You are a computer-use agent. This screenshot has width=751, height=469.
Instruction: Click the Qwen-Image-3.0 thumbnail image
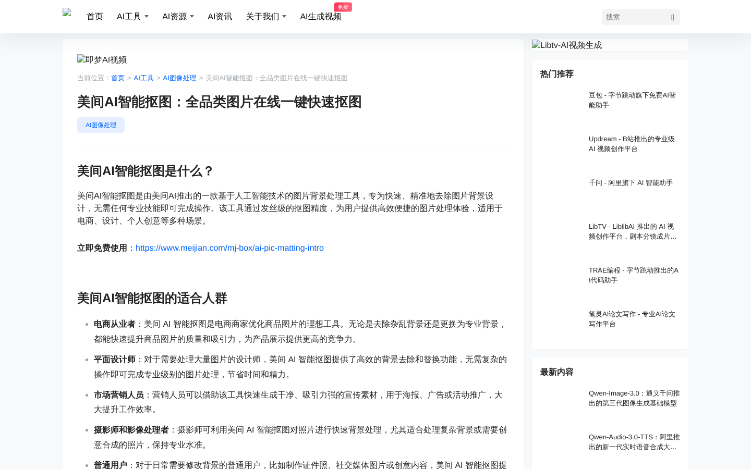[x=561, y=403]
